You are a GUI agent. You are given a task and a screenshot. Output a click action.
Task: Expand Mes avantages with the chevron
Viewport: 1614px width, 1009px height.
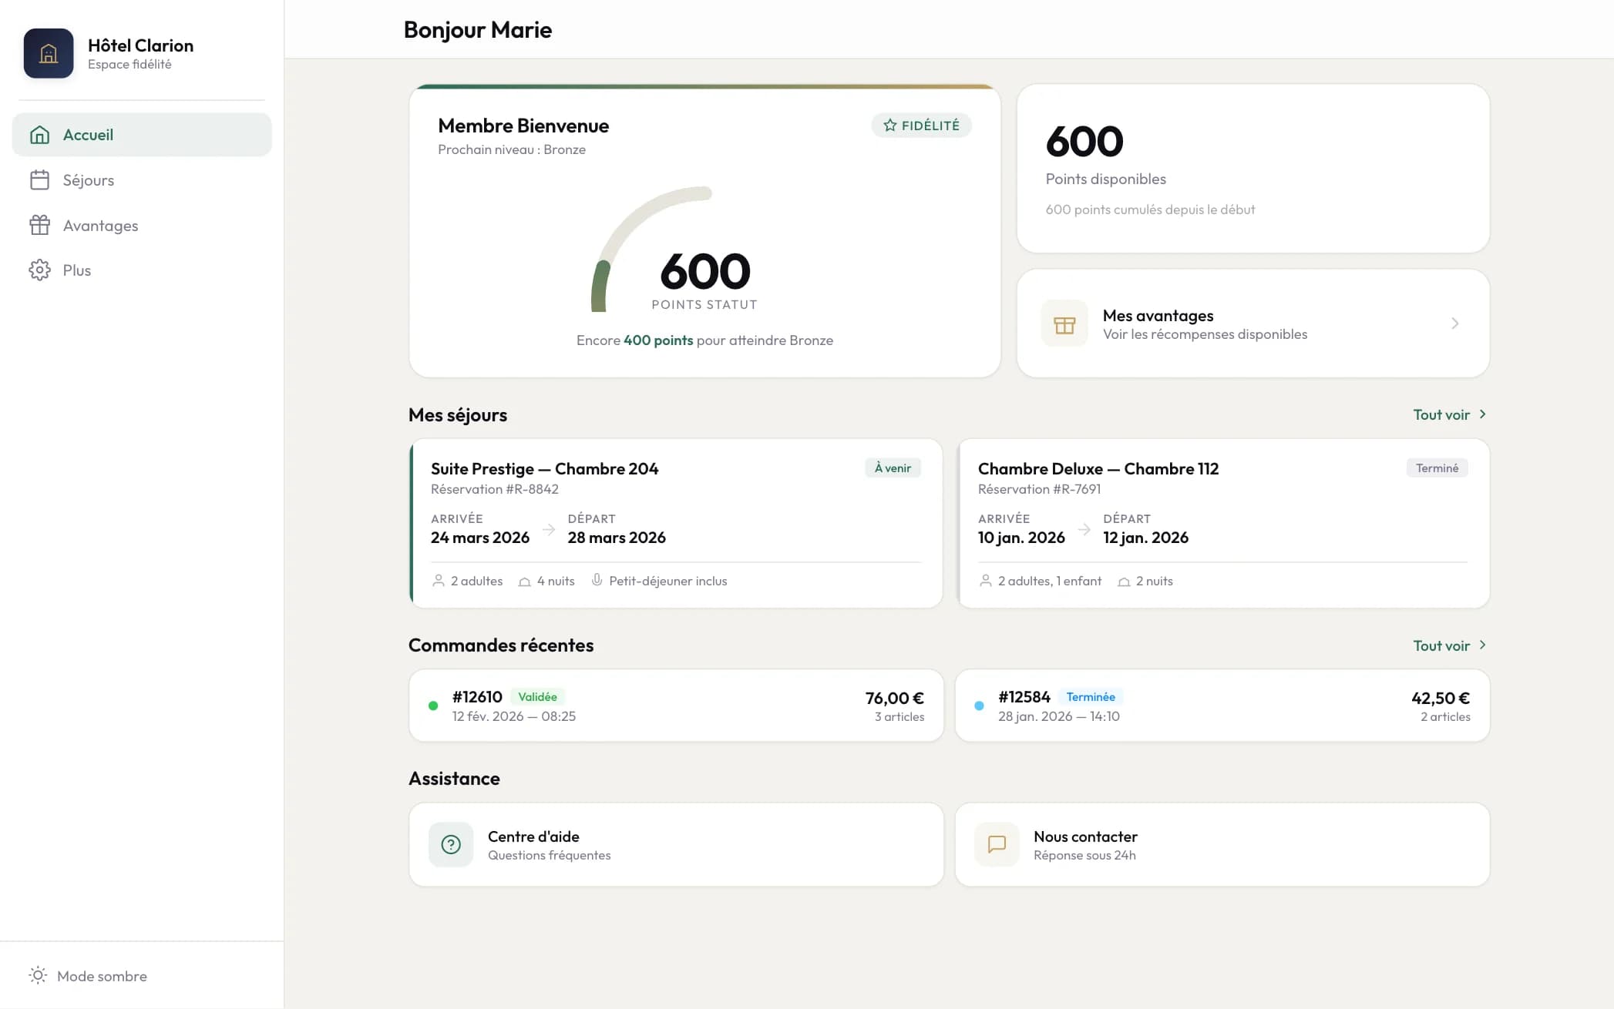pyautogui.click(x=1455, y=323)
